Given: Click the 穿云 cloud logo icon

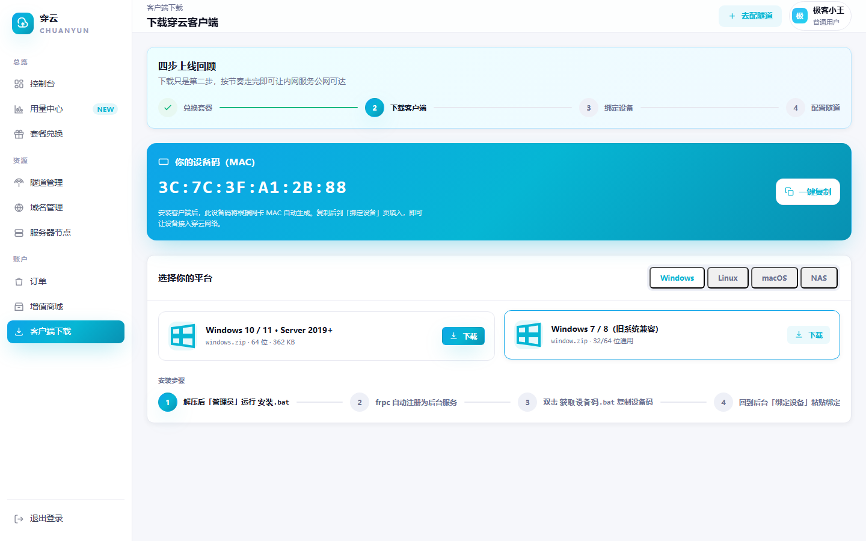Looking at the screenshot, I should click(x=23, y=23).
